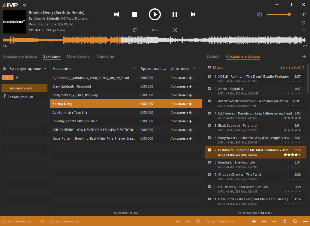Select the Локальные файлы playlist tab
The height and width of the screenshot is (226, 310).
pos(243,56)
